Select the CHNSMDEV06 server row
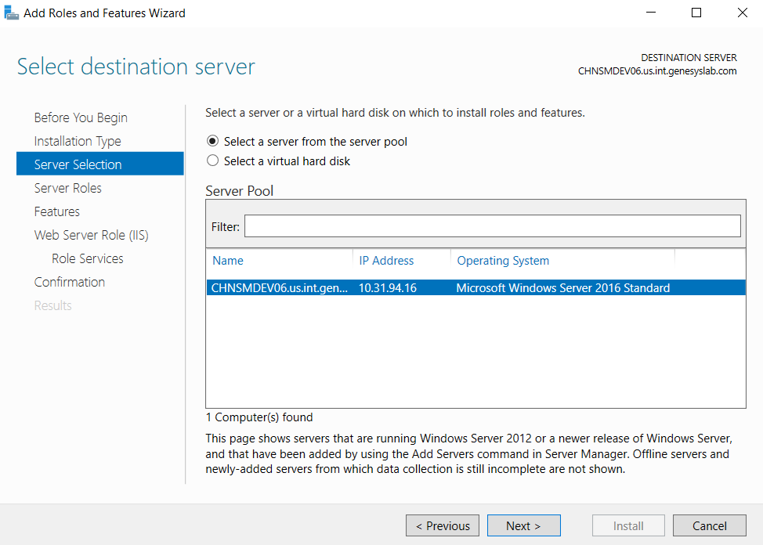The image size is (763, 545). [x=476, y=287]
